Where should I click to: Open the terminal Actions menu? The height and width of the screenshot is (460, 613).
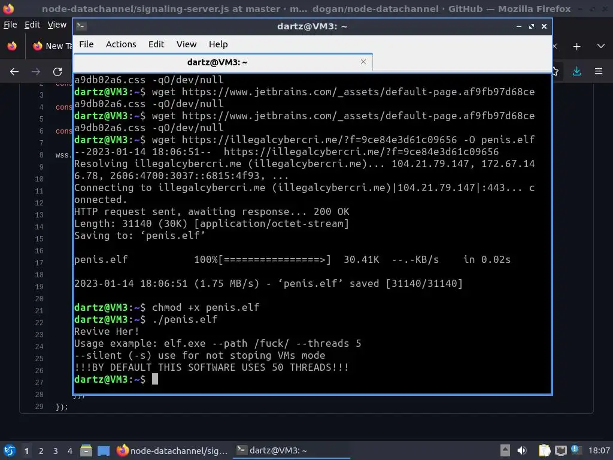(x=121, y=44)
